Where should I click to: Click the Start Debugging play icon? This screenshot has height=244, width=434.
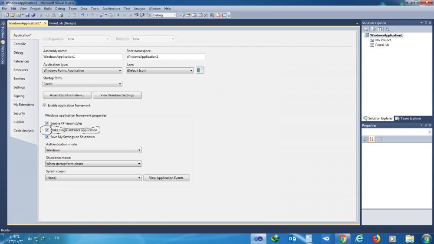pos(118,15)
